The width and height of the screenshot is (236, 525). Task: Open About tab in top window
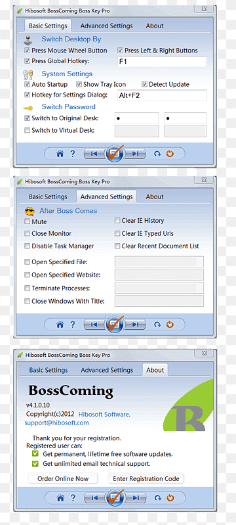coord(155,26)
